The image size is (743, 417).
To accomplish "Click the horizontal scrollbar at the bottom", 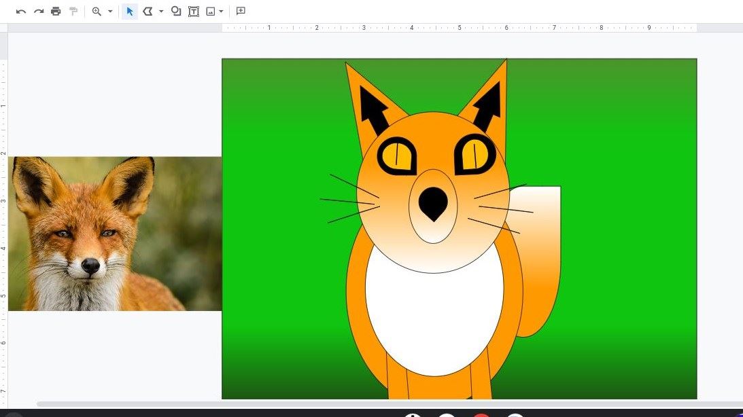I will coord(381,404).
